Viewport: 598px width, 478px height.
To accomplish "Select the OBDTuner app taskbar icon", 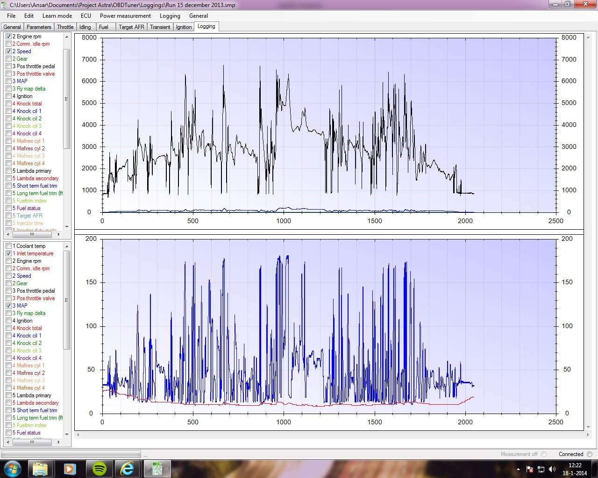I will (x=157, y=469).
